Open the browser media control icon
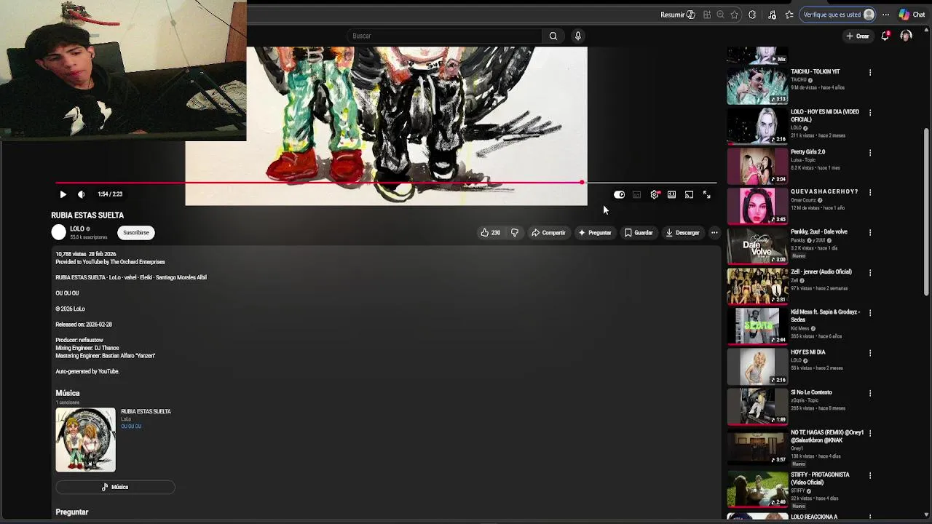Screen dimensions: 932x524 (x=772, y=15)
